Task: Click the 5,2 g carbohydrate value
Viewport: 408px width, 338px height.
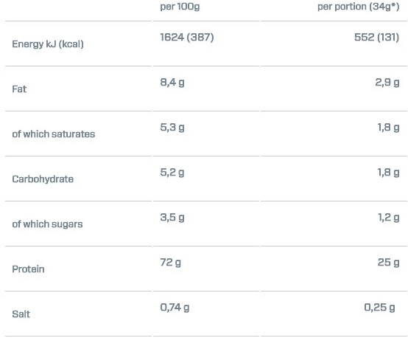Action: [172, 173]
